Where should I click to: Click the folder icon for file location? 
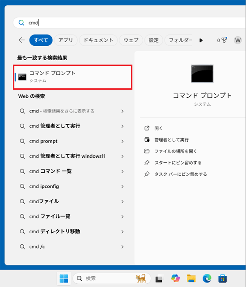[147, 151]
